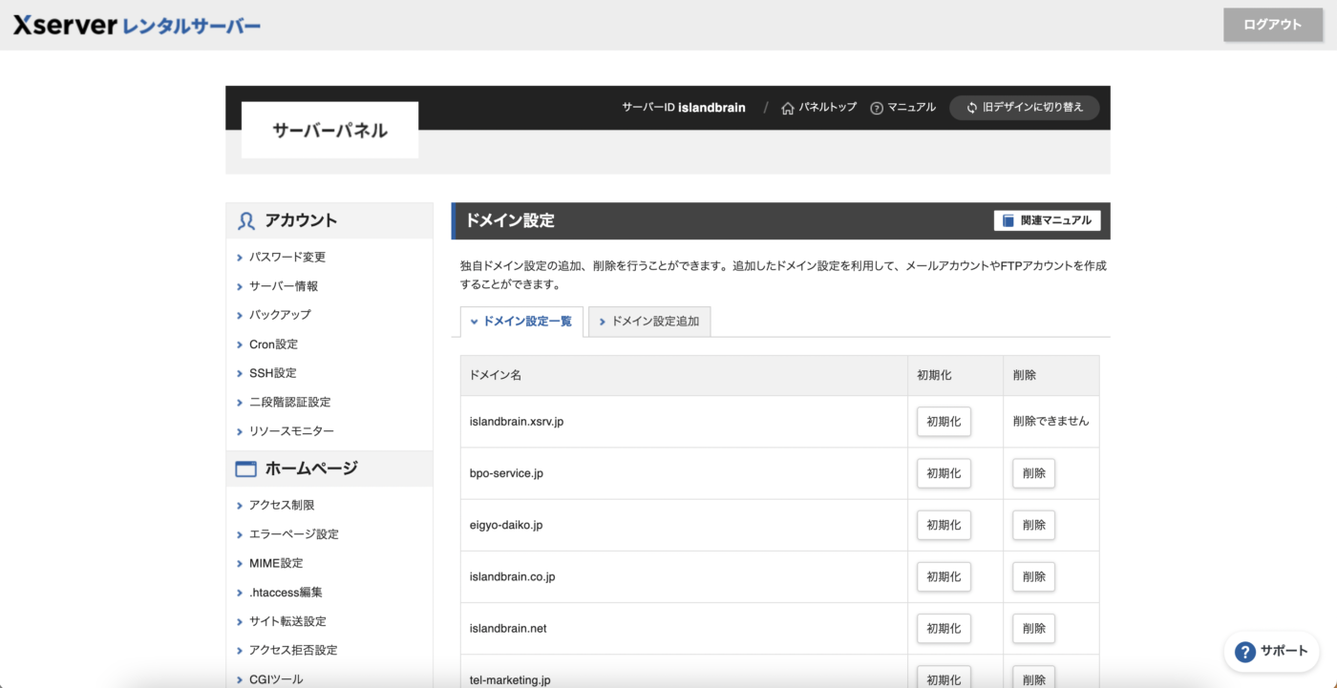Viewport: 1337px width, 688px height.
Task: Click the bpo-service.jp domain cell
Action: 684,473
